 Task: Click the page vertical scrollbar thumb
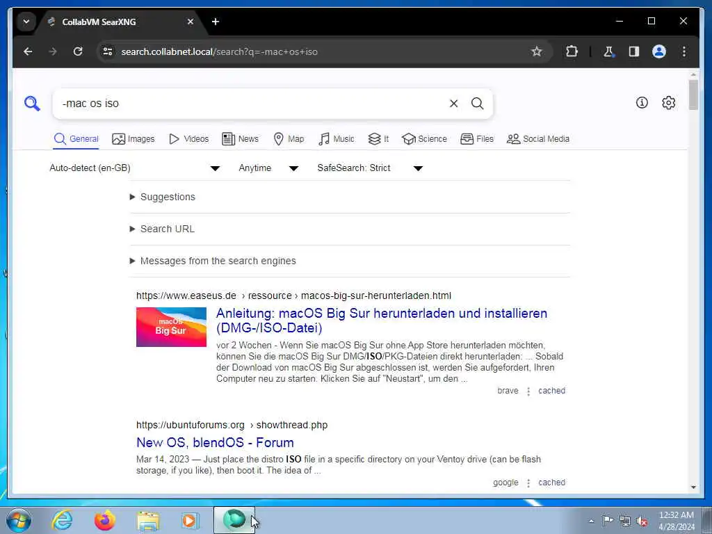coord(693,95)
